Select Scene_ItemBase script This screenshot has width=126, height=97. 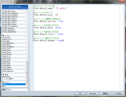pos(14,47)
